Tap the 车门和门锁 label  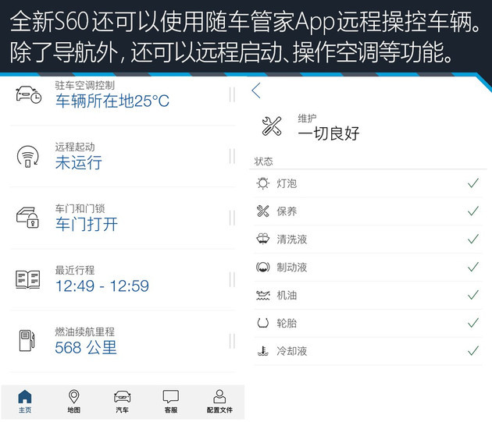80,208
